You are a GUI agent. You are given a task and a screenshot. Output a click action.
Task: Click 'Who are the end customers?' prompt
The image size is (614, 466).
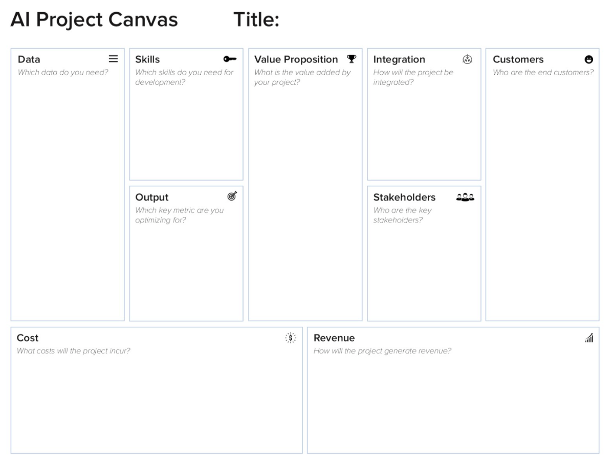click(543, 73)
